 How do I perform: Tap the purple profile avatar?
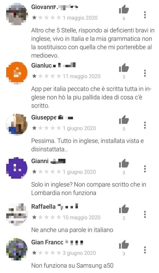coord(17,168)
